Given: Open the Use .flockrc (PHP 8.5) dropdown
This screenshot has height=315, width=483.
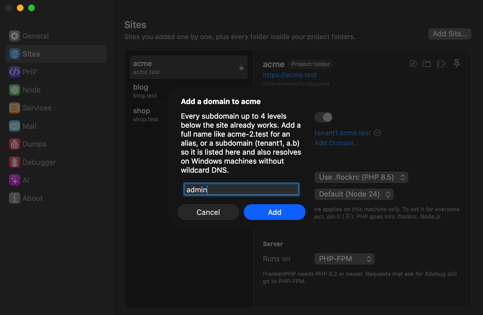Looking at the screenshot, I should [361, 177].
